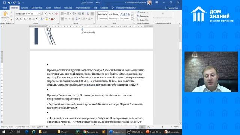Click the Заменить button
Image resolution: width=240 pixels, height=135 pixels.
point(142,16)
